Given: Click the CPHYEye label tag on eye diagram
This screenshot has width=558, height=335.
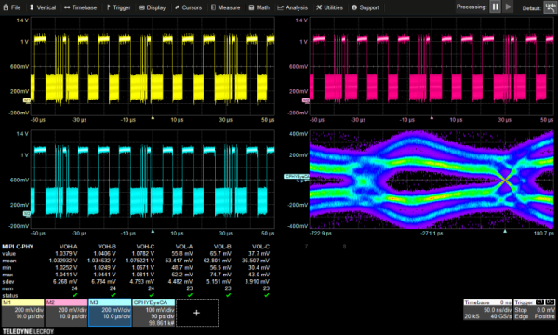Looking at the screenshot, I should [x=297, y=176].
